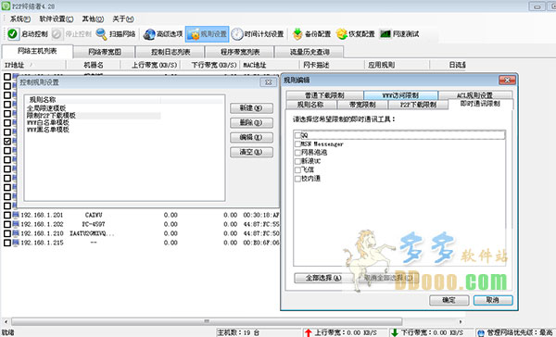Image resolution: width=556 pixels, height=337 pixels.
Task: Open the 规则名称 tab in 规则编辑
Action: point(310,105)
